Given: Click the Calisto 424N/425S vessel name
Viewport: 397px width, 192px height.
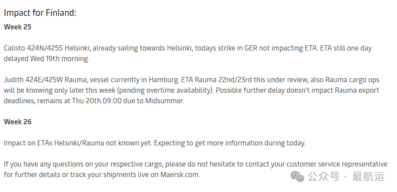Looking at the screenshot, I should 33,48.
